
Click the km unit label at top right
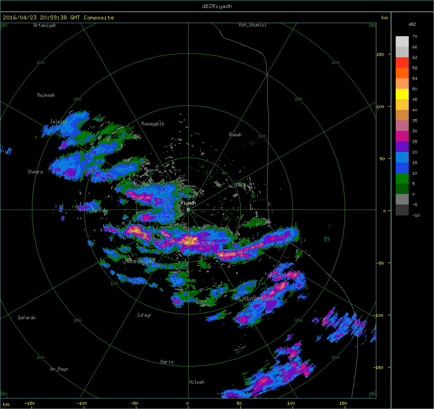point(384,18)
